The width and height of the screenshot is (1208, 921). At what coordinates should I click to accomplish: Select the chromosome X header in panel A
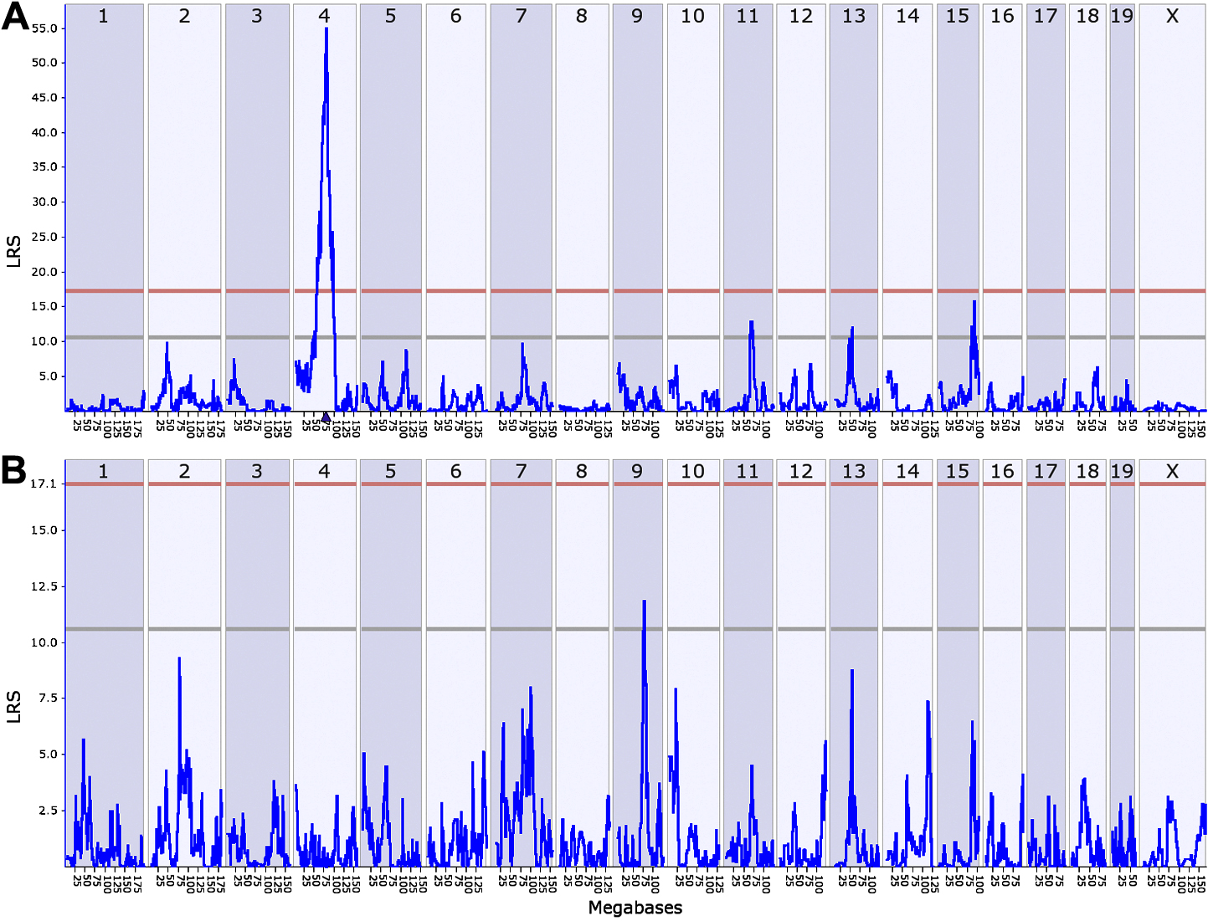coord(1172,16)
